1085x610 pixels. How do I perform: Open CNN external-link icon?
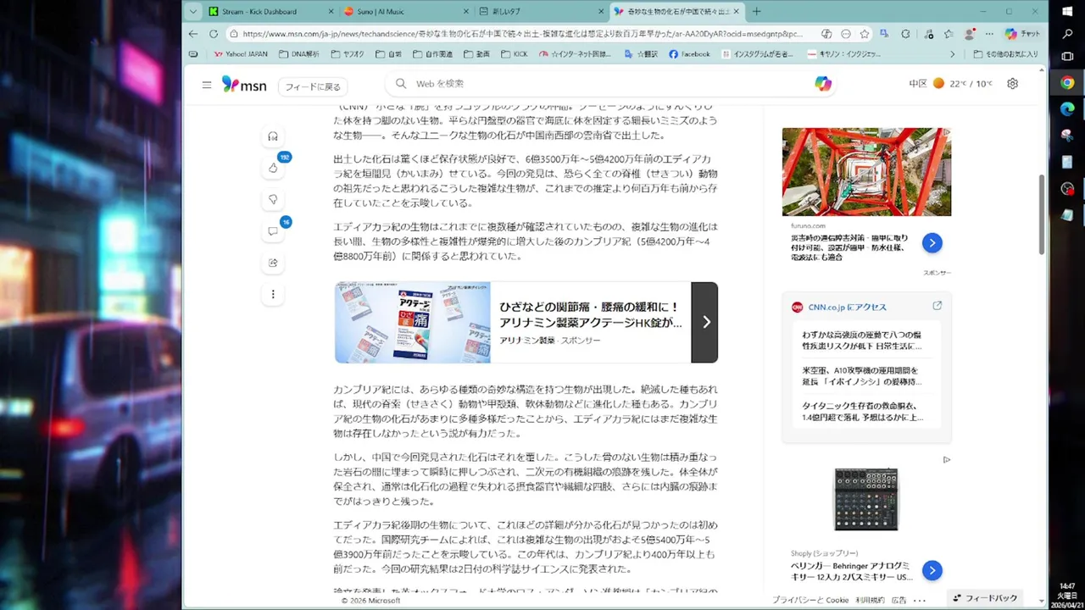pos(937,307)
